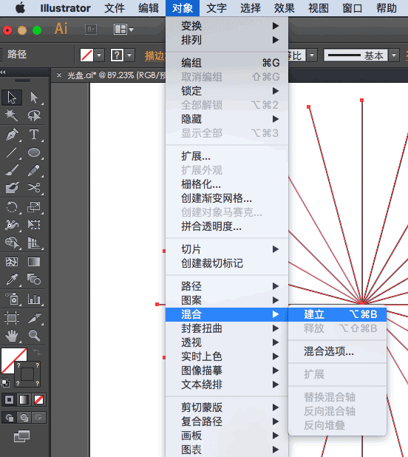
Task: Choose 扩展... from the 对象 menu
Action: click(227, 156)
